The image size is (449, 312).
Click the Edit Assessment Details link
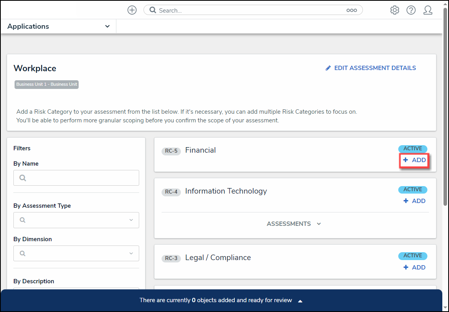[375, 68]
